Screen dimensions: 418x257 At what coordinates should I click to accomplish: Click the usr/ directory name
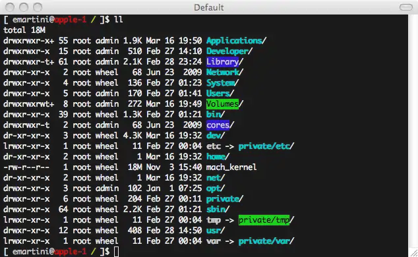coord(216,231)
